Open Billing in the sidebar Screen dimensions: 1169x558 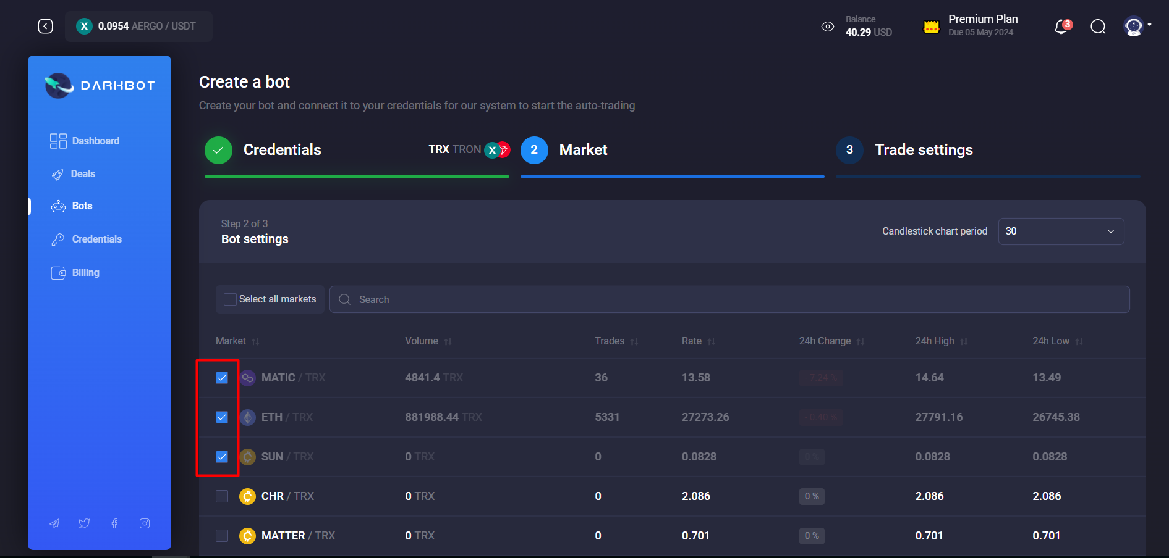point(85,272)
